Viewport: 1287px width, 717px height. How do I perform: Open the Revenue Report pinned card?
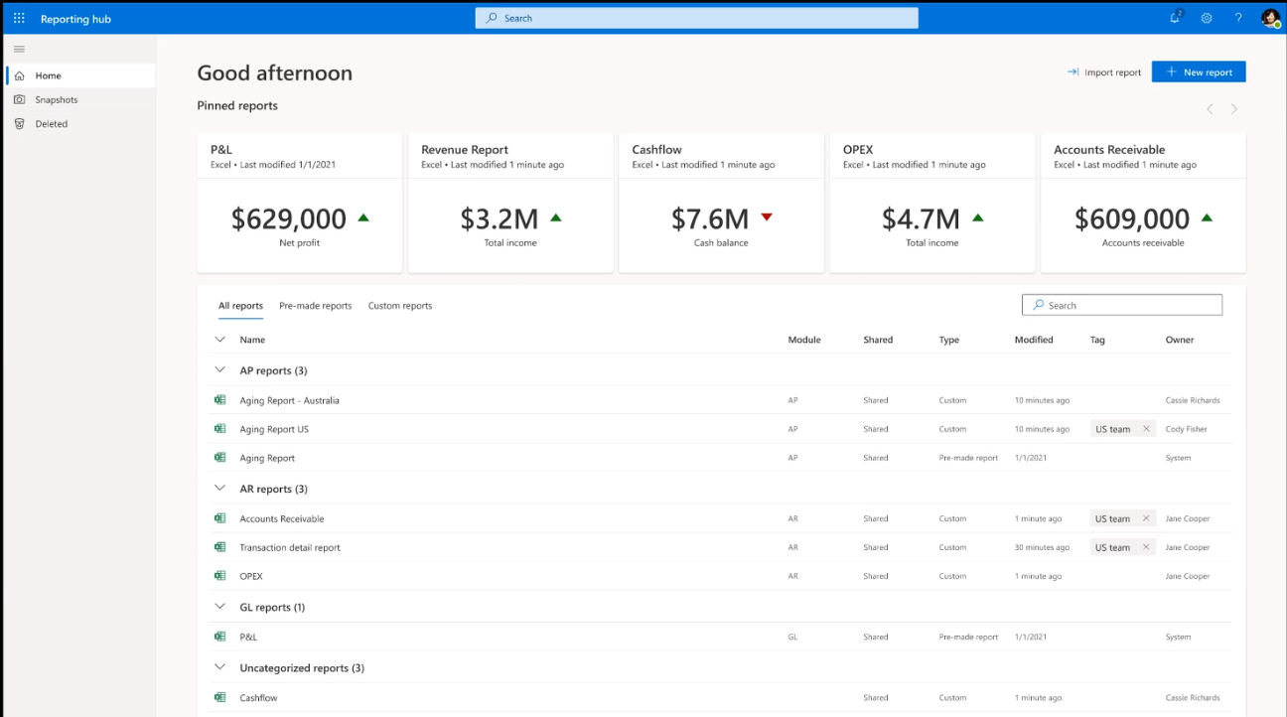pyautogui.click(x=510, y=203)
